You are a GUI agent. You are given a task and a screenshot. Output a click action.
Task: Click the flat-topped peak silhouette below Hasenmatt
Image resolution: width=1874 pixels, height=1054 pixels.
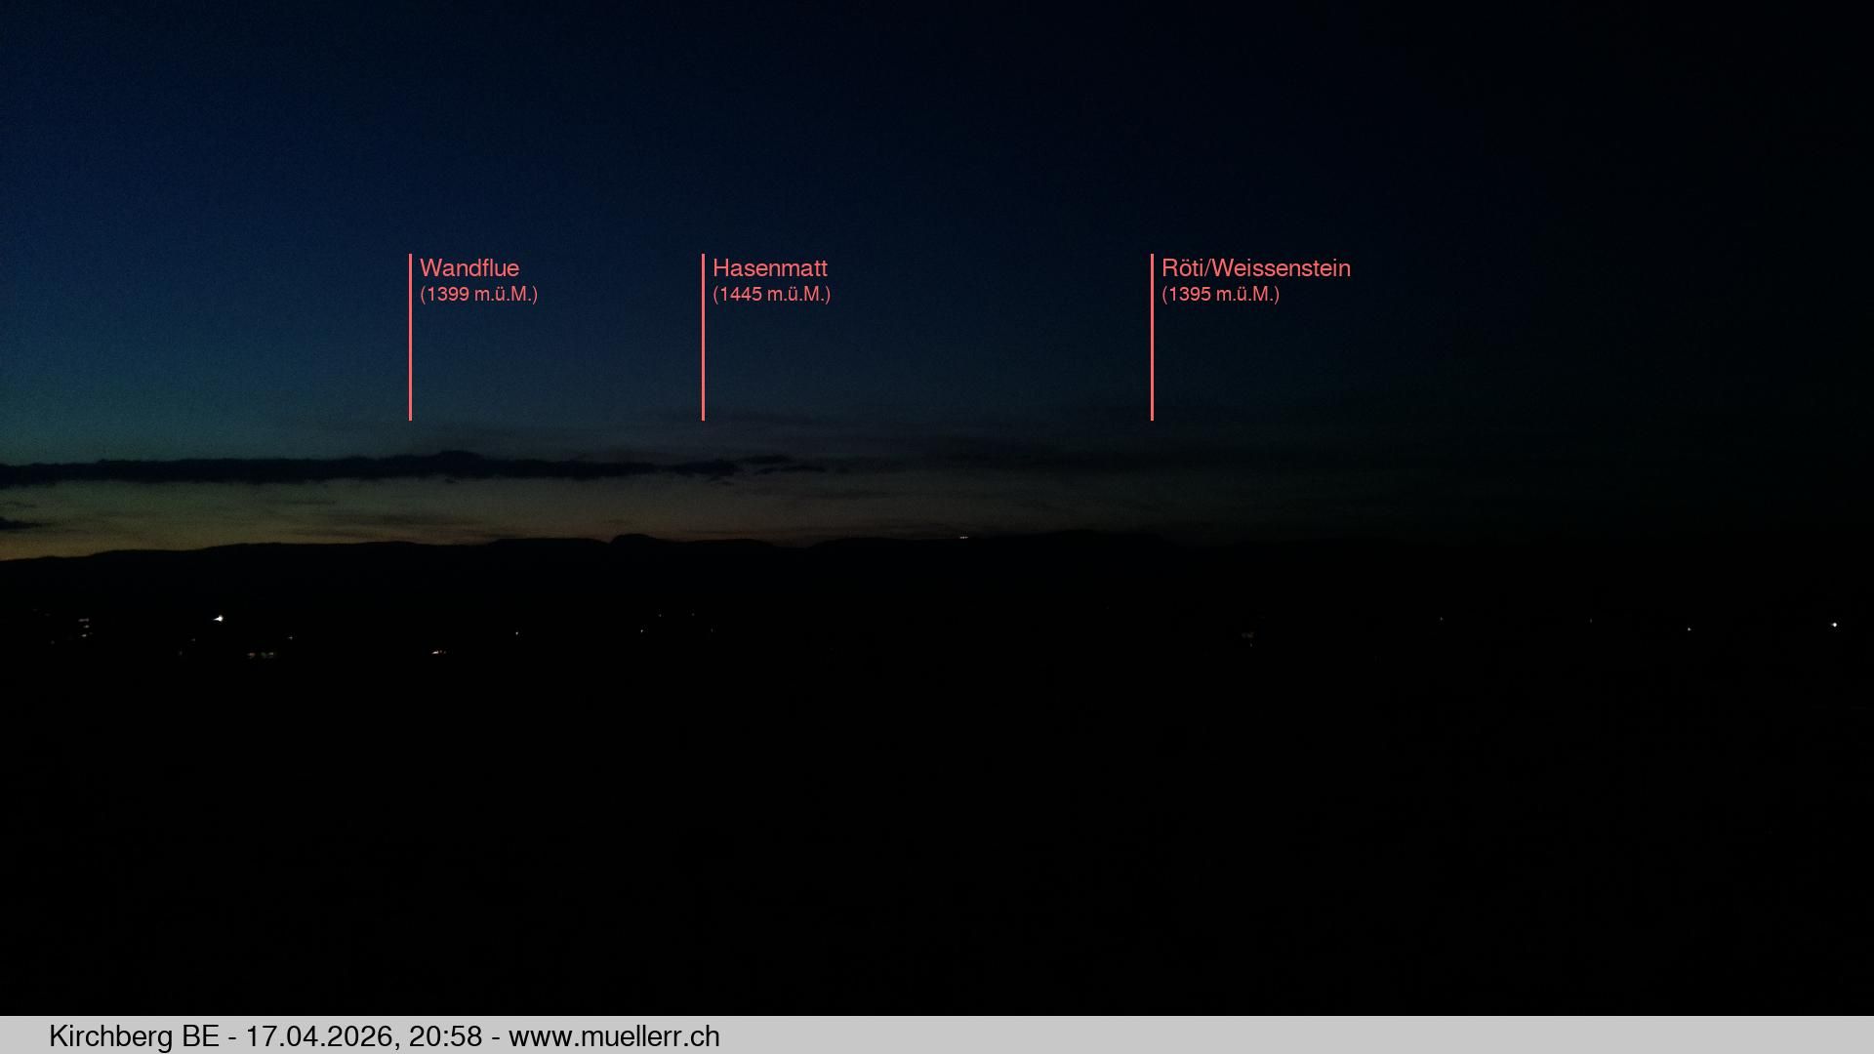pyautogui.click(x=632, y=536)
